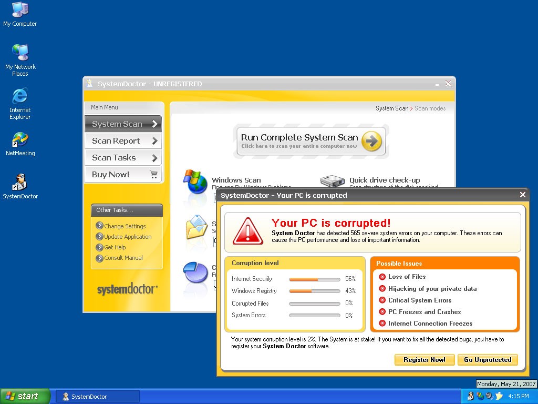Click the Quick drive check-up icon
538x404 pixels.
[x=332, y=181]
